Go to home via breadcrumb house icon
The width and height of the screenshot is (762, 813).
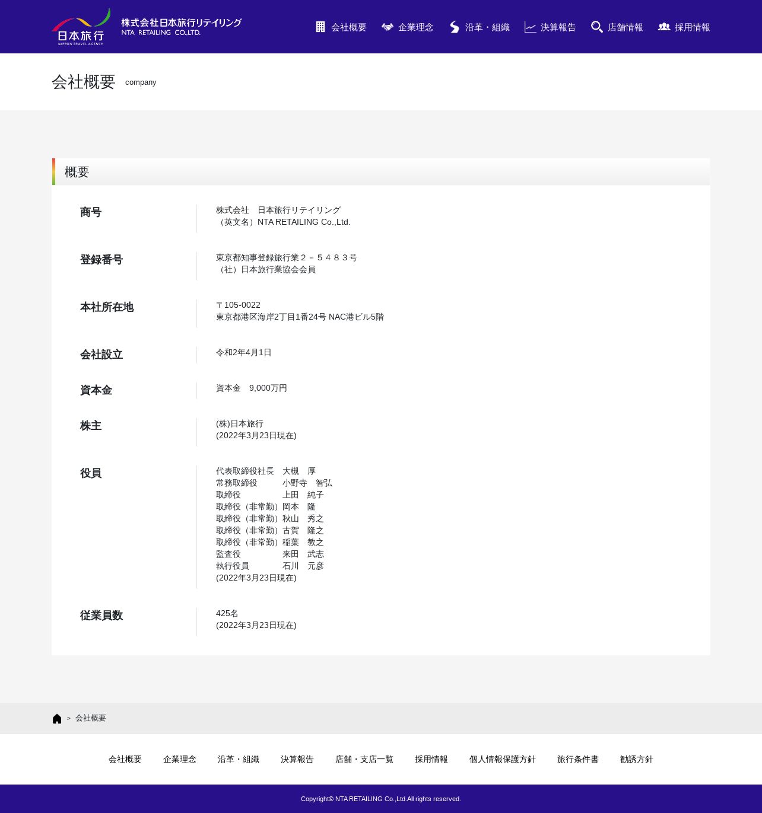pyautogui.click(x=57, y=719)
